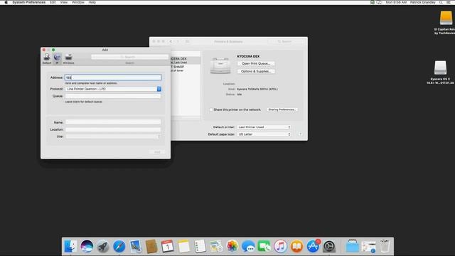The image size is (455, 256).
Task: Click the Search field in Add window
Action: click(x=129, y=57)
